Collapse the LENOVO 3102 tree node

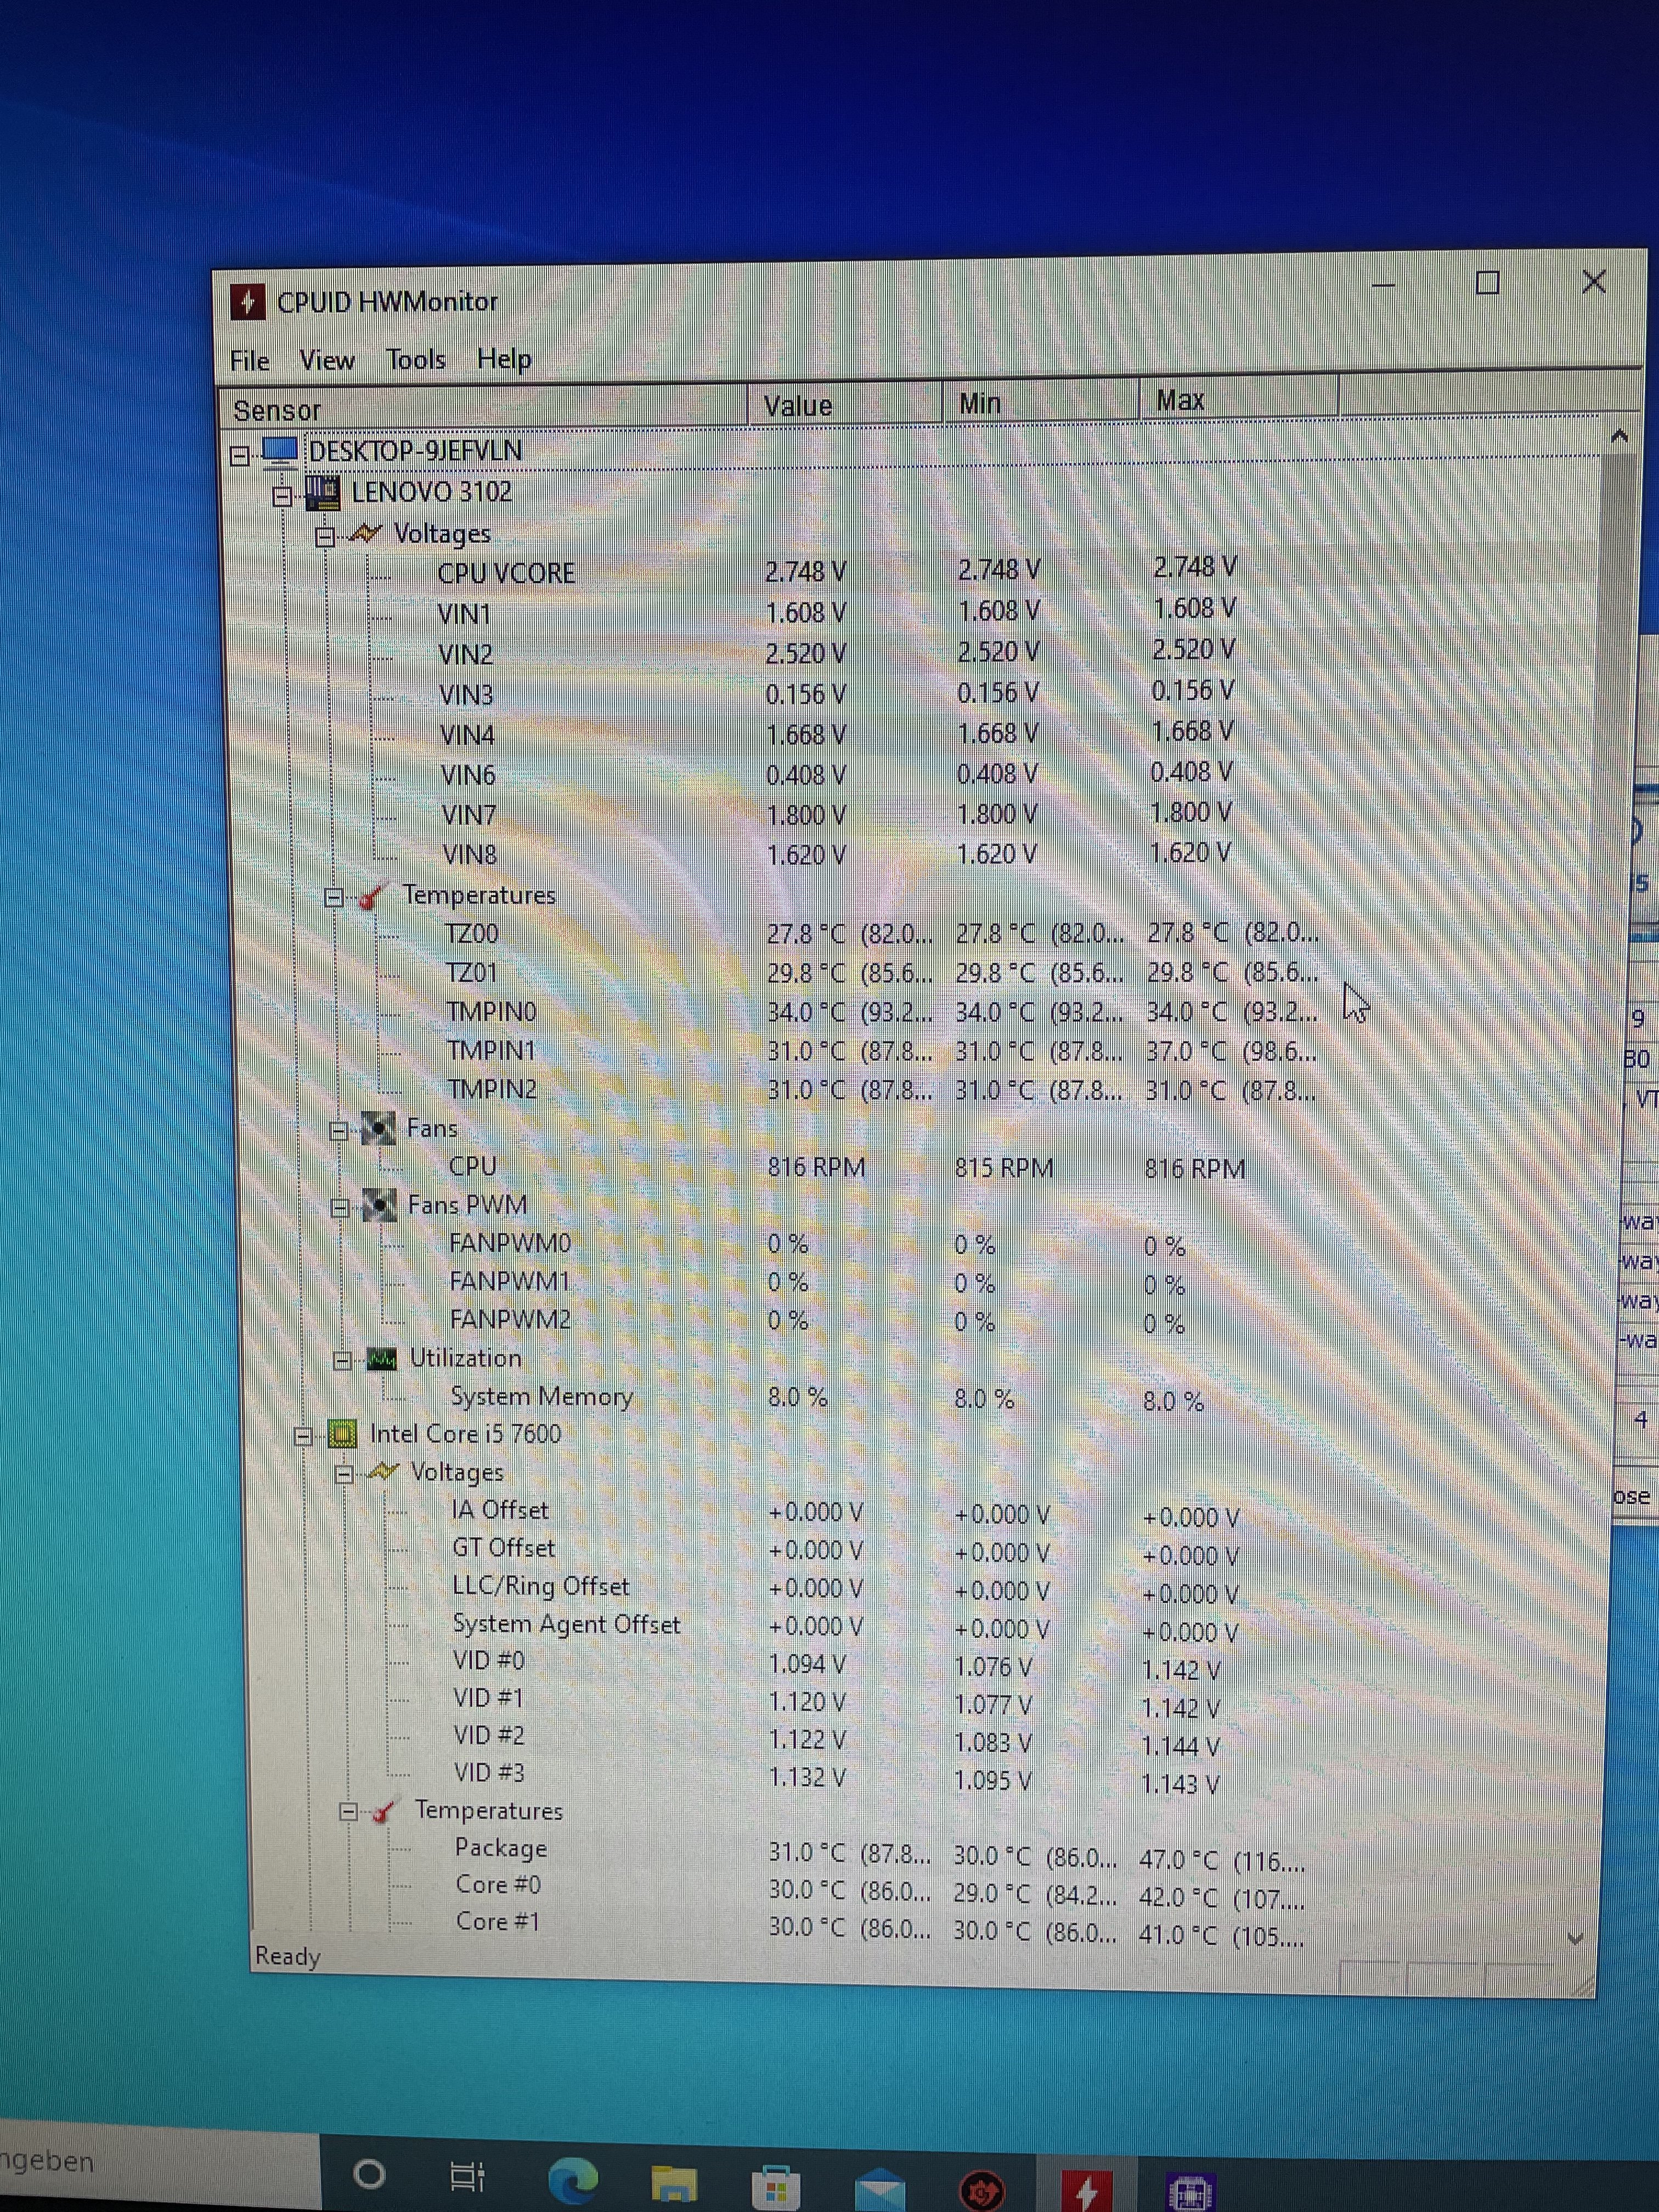283,496
